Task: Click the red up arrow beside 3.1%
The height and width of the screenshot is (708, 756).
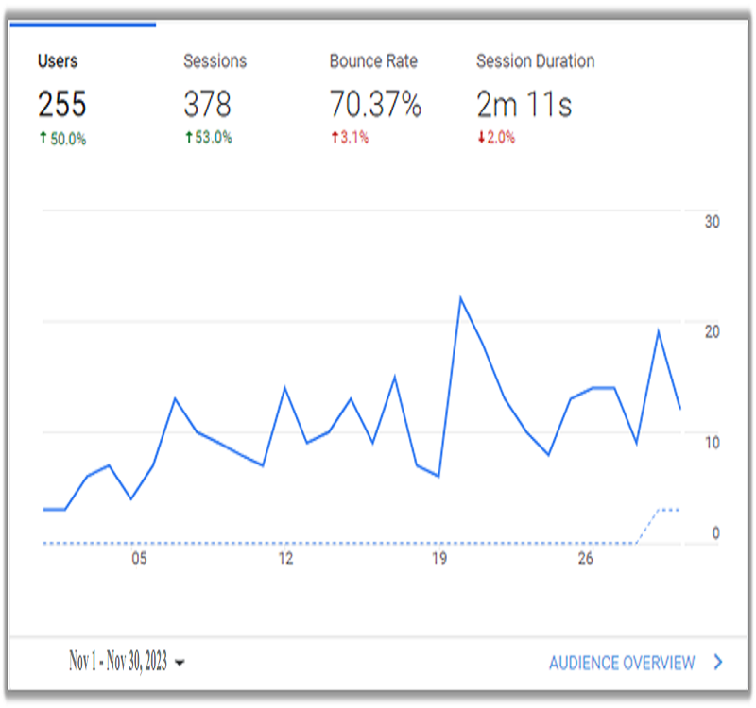Action: click(335, 139)
